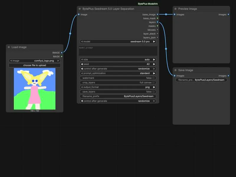Screen dimensions: 236x177
Task: Click the BytePlus Seedream 5.0 Layer Separation title
Action: tap(108, 9)
